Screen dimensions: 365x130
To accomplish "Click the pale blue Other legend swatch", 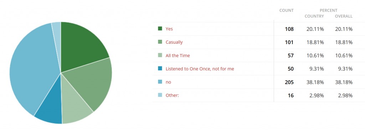I will click(x=160, y=95).
